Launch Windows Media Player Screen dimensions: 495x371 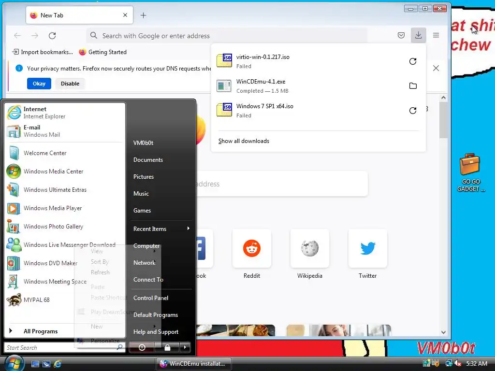coord(65,208)
